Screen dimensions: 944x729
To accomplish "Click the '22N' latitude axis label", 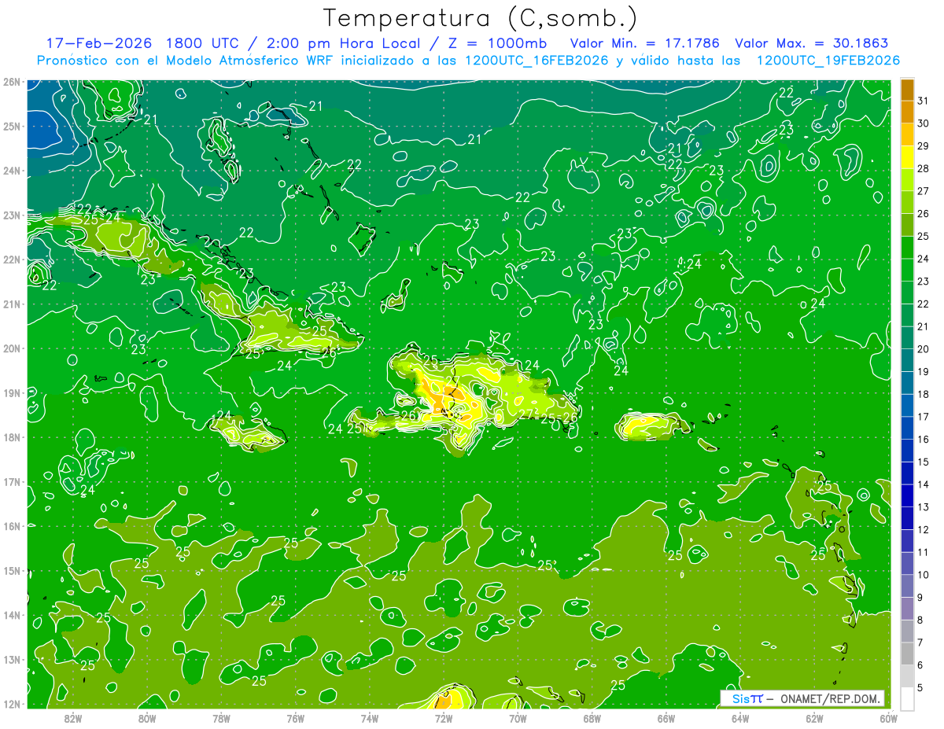I will point(11,260).
